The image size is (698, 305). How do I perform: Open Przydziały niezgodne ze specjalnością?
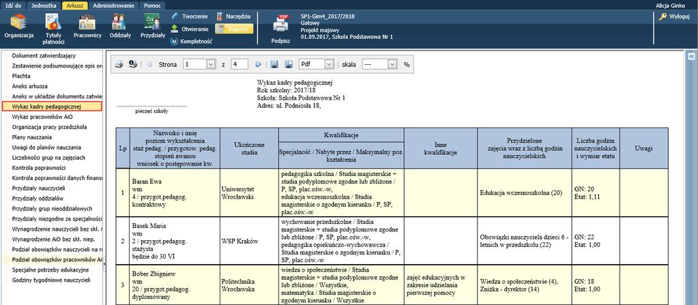[x=57, y=219]
